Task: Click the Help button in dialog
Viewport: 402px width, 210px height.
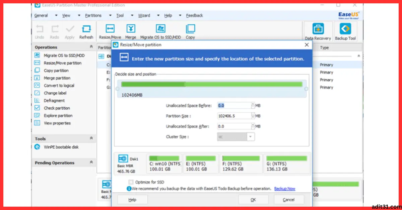Action: [132, 200]
